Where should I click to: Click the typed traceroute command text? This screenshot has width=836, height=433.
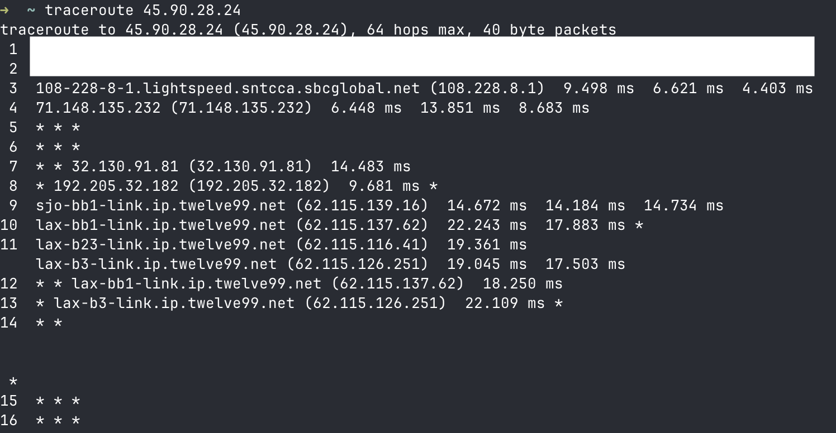click(x=143, y=10)
